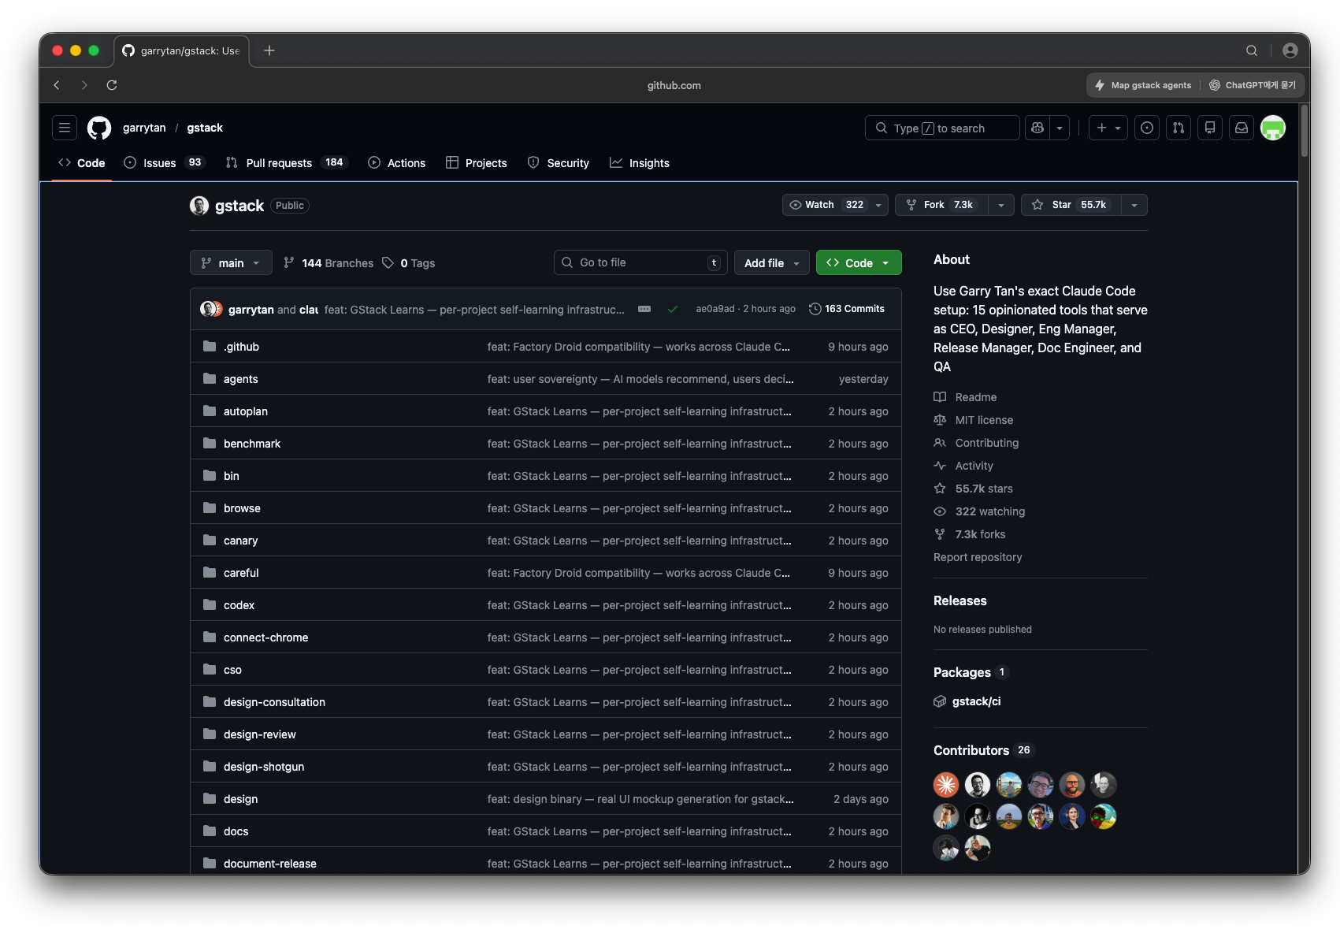Open the Add file dropdown
The image size is (1340, 933).
[x=772, y=262]
